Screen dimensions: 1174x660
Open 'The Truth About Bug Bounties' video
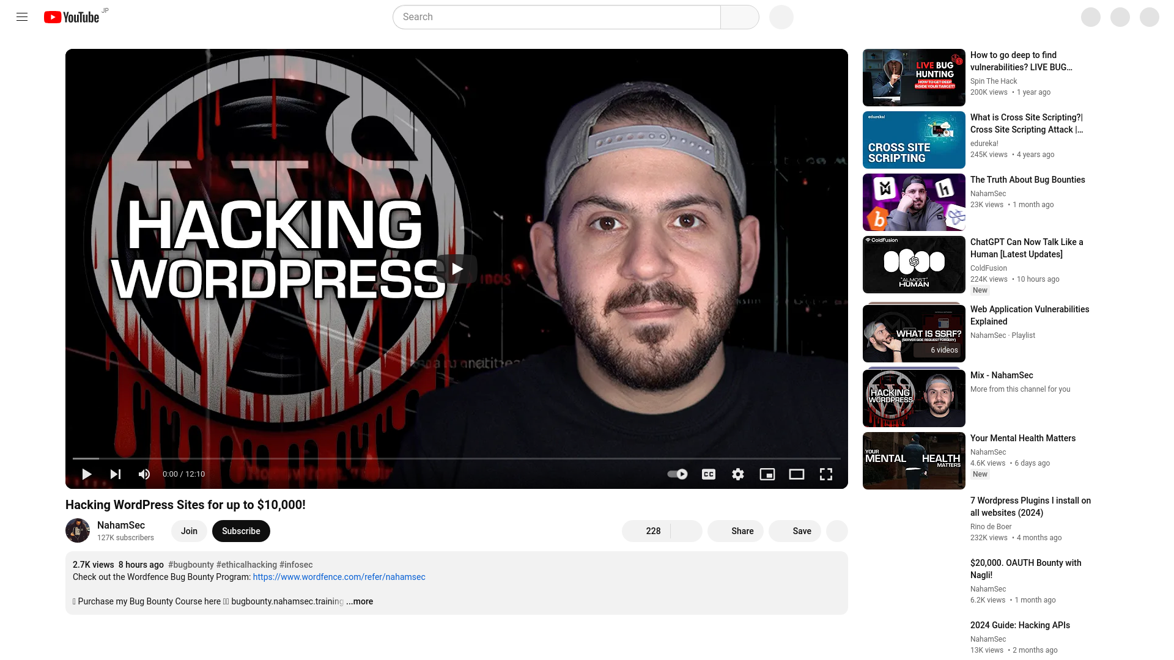tap(1028, 180)
